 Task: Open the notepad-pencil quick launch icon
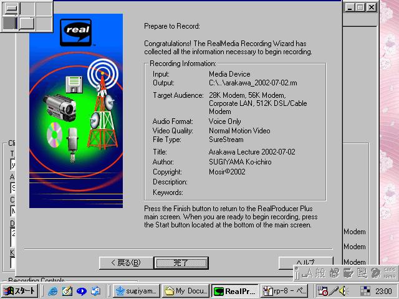click(67, 291)
